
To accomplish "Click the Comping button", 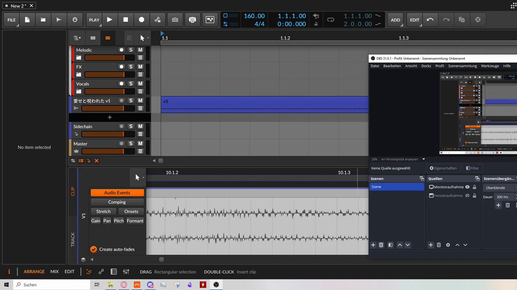I will point(117,202).
